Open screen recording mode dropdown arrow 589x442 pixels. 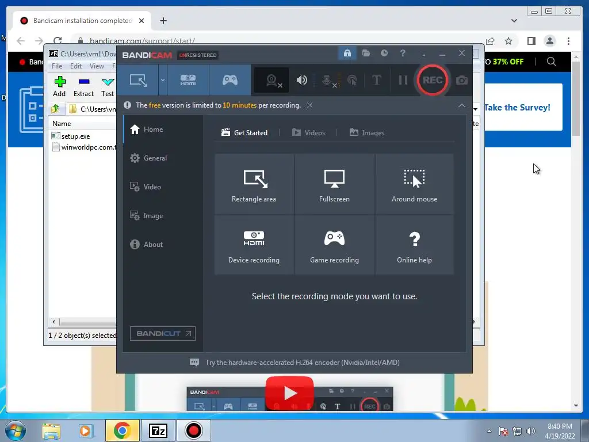(x=163, y=80)
